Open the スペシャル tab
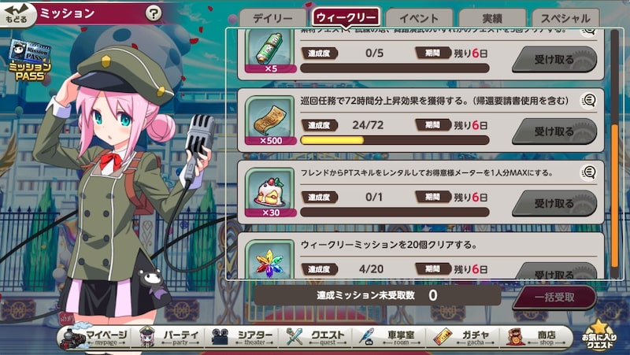Image resolution: width=630 pixels, height=355 pixels. click(565, 18)
